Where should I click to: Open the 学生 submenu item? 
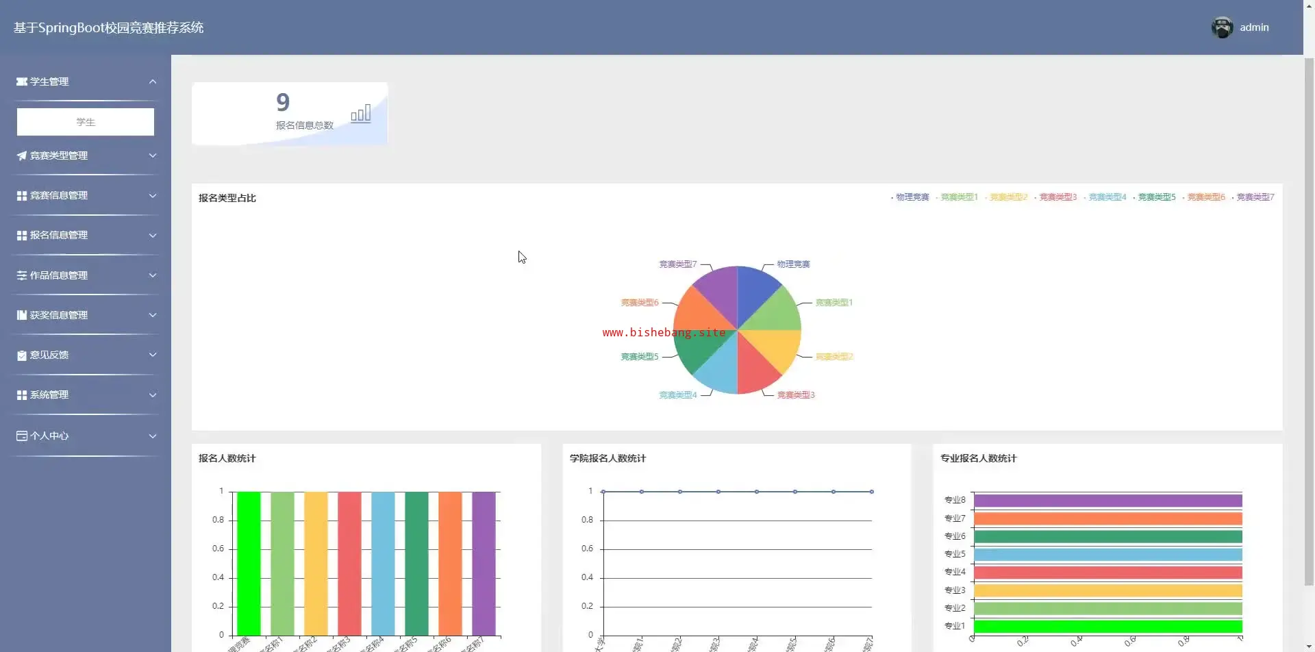(86, 122)
